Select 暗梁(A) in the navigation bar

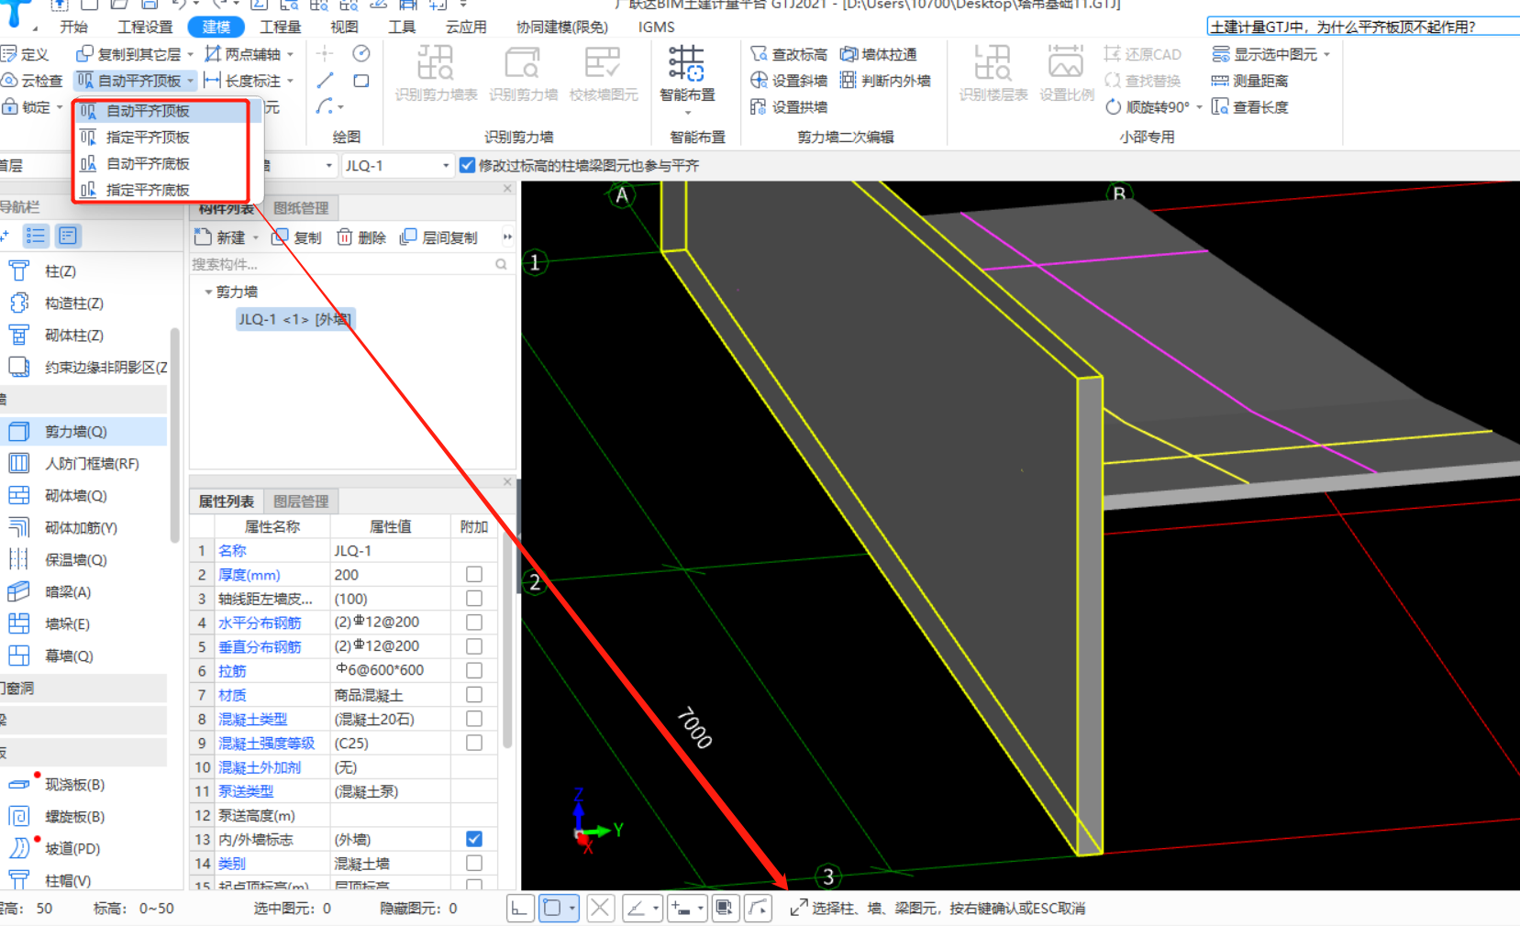point(68,592)
